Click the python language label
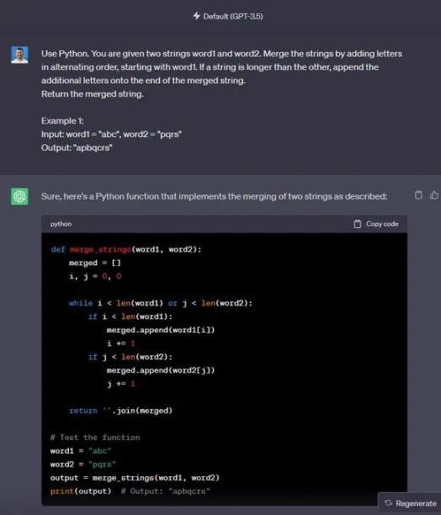This screenshot has width=441, height=515. click(61, 224)
